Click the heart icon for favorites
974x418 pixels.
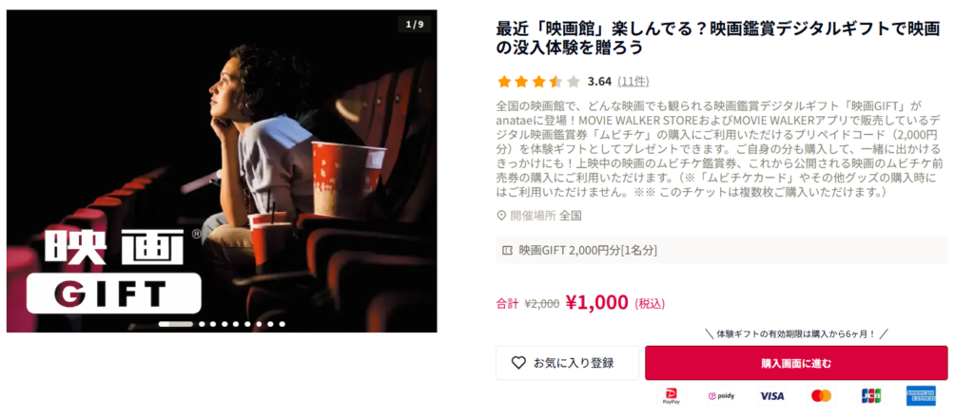click(518, 363)
